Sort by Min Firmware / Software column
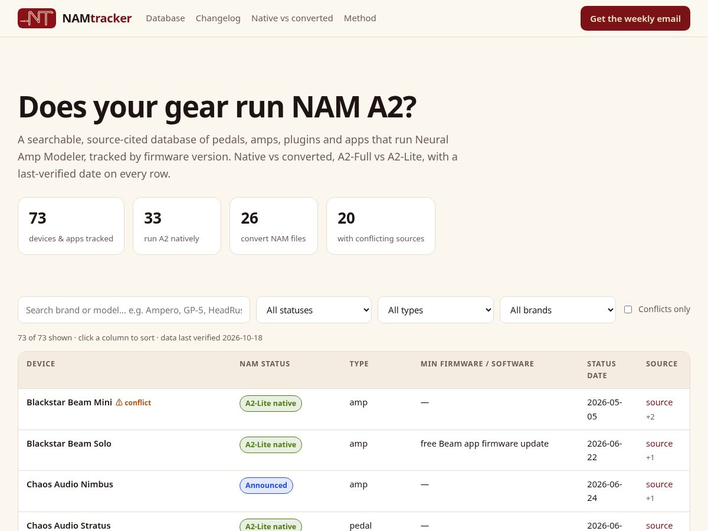This screenshot has width=708, height=531. tap(477, 364)
